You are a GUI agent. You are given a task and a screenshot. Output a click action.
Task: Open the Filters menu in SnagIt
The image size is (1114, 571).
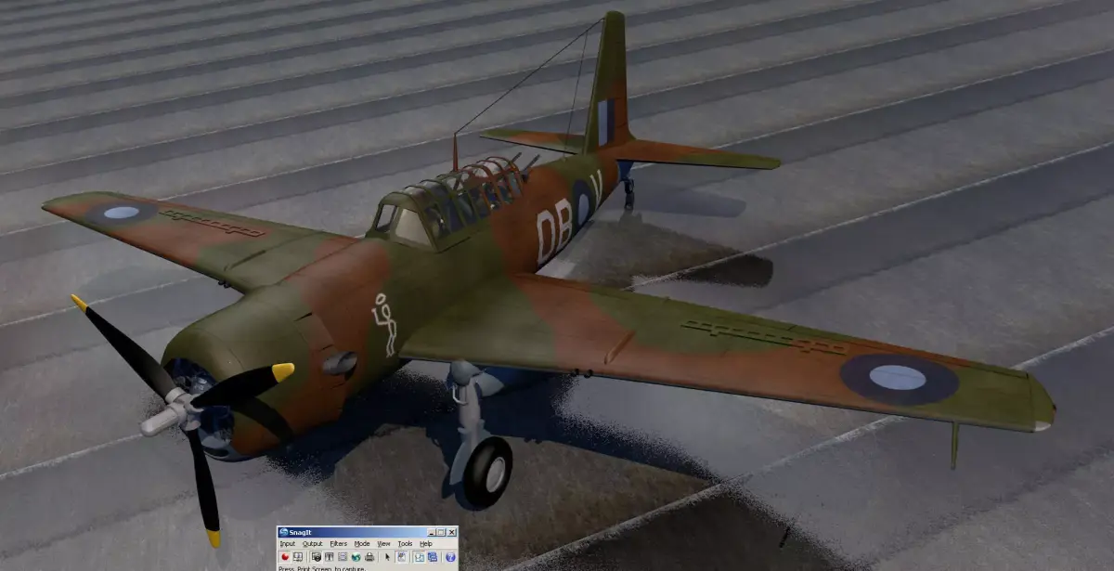click(339, 544)
